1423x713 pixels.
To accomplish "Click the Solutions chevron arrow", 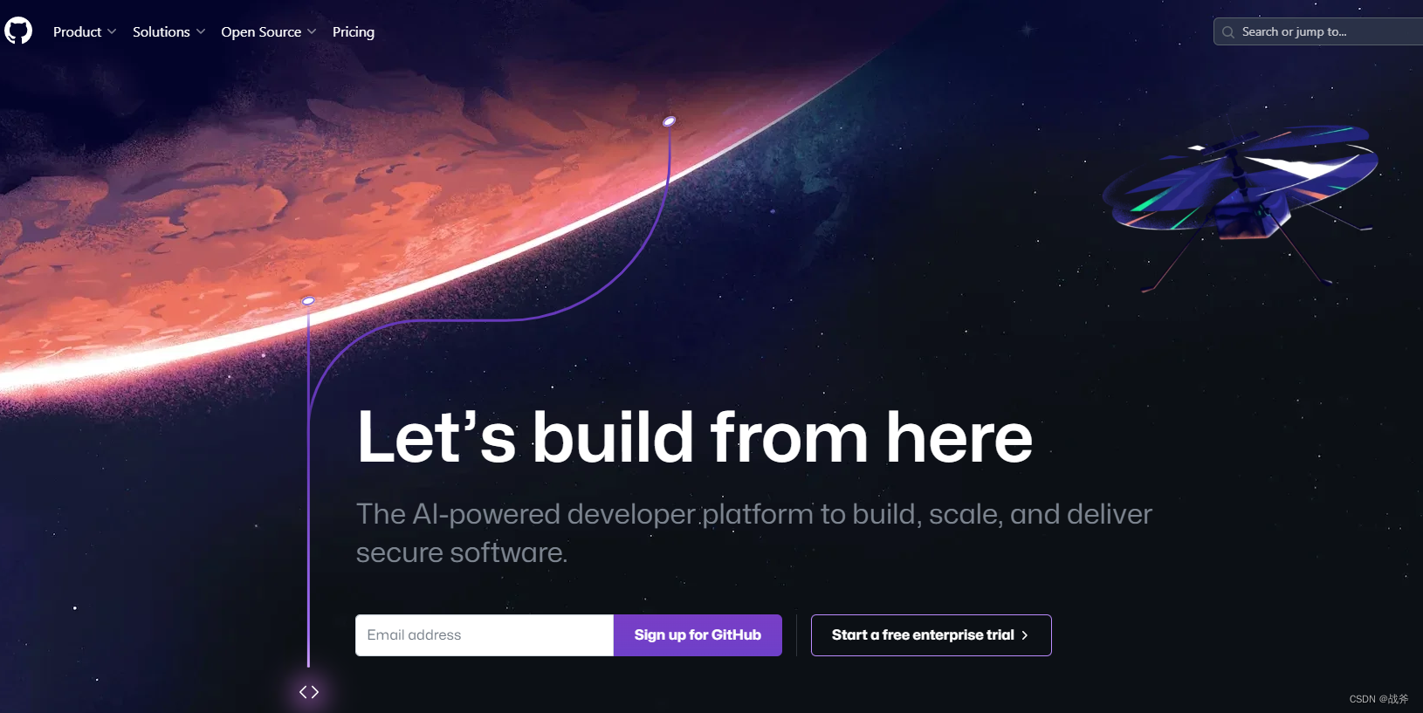I will pos(201,31).
